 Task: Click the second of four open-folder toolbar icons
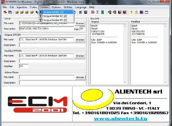(x=22, y=12)
